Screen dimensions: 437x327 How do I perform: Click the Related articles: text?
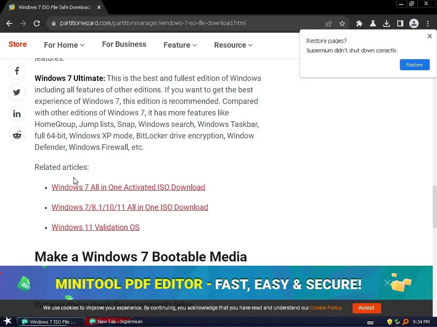[x=61, y=167]
